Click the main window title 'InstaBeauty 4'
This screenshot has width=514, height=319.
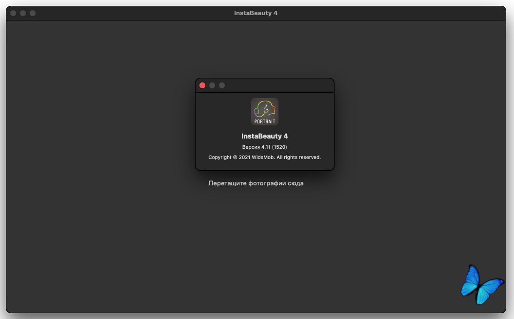256,13
